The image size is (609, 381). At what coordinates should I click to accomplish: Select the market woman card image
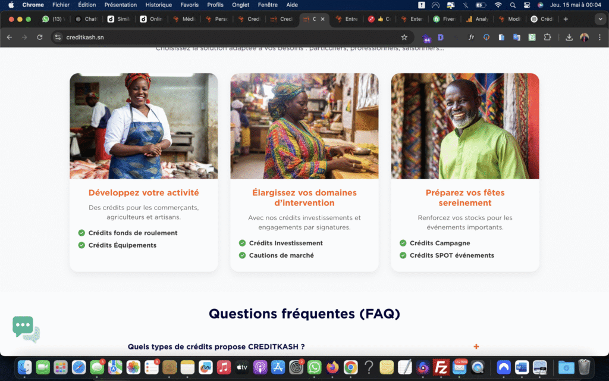coord(304,126)
